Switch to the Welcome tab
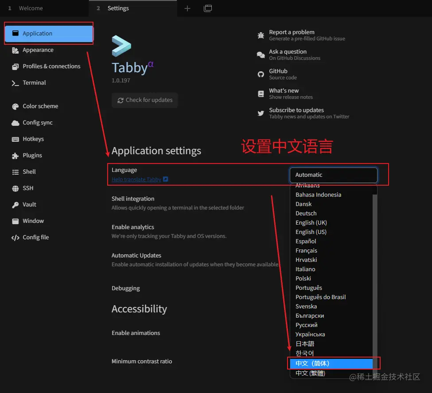 [44, 8]
